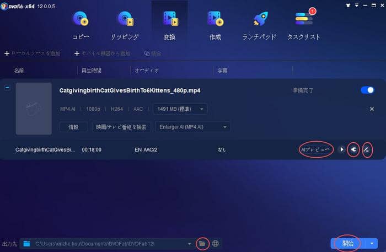Viewport: 386px width, 252px height.
Task: Open the 1491 MB (標準) size dropdown
Action: (180, 109)
